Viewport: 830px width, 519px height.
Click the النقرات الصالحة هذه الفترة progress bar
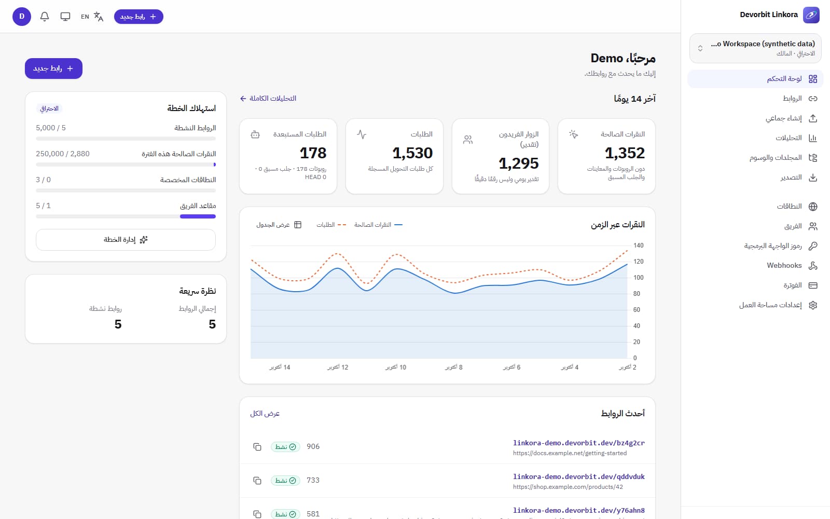pyautogui.click(x=126, y=165)
